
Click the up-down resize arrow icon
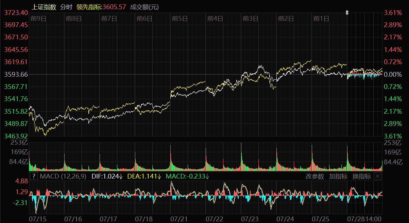coord(347,13)
